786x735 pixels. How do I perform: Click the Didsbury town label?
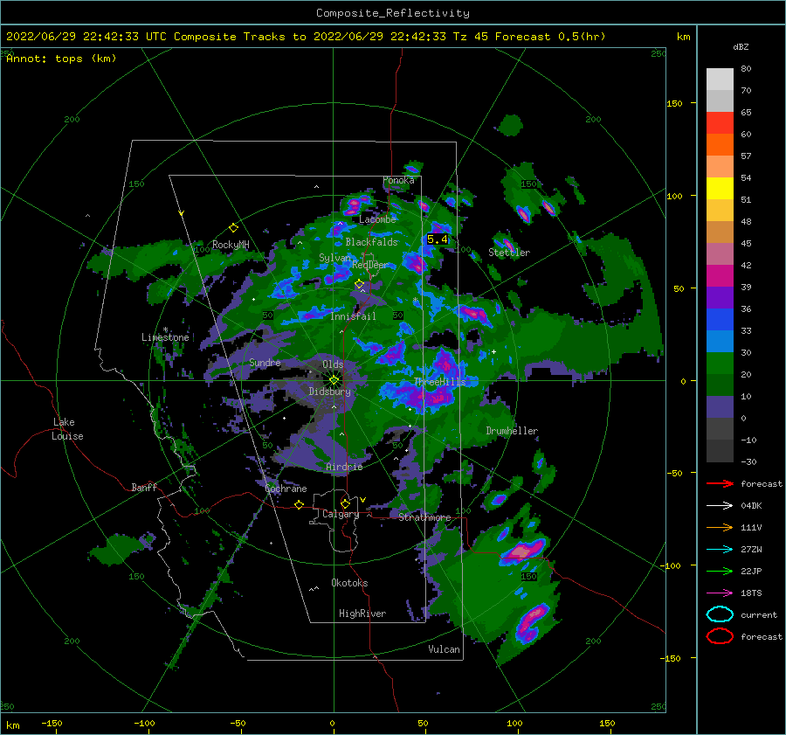[x=329, y=392]
